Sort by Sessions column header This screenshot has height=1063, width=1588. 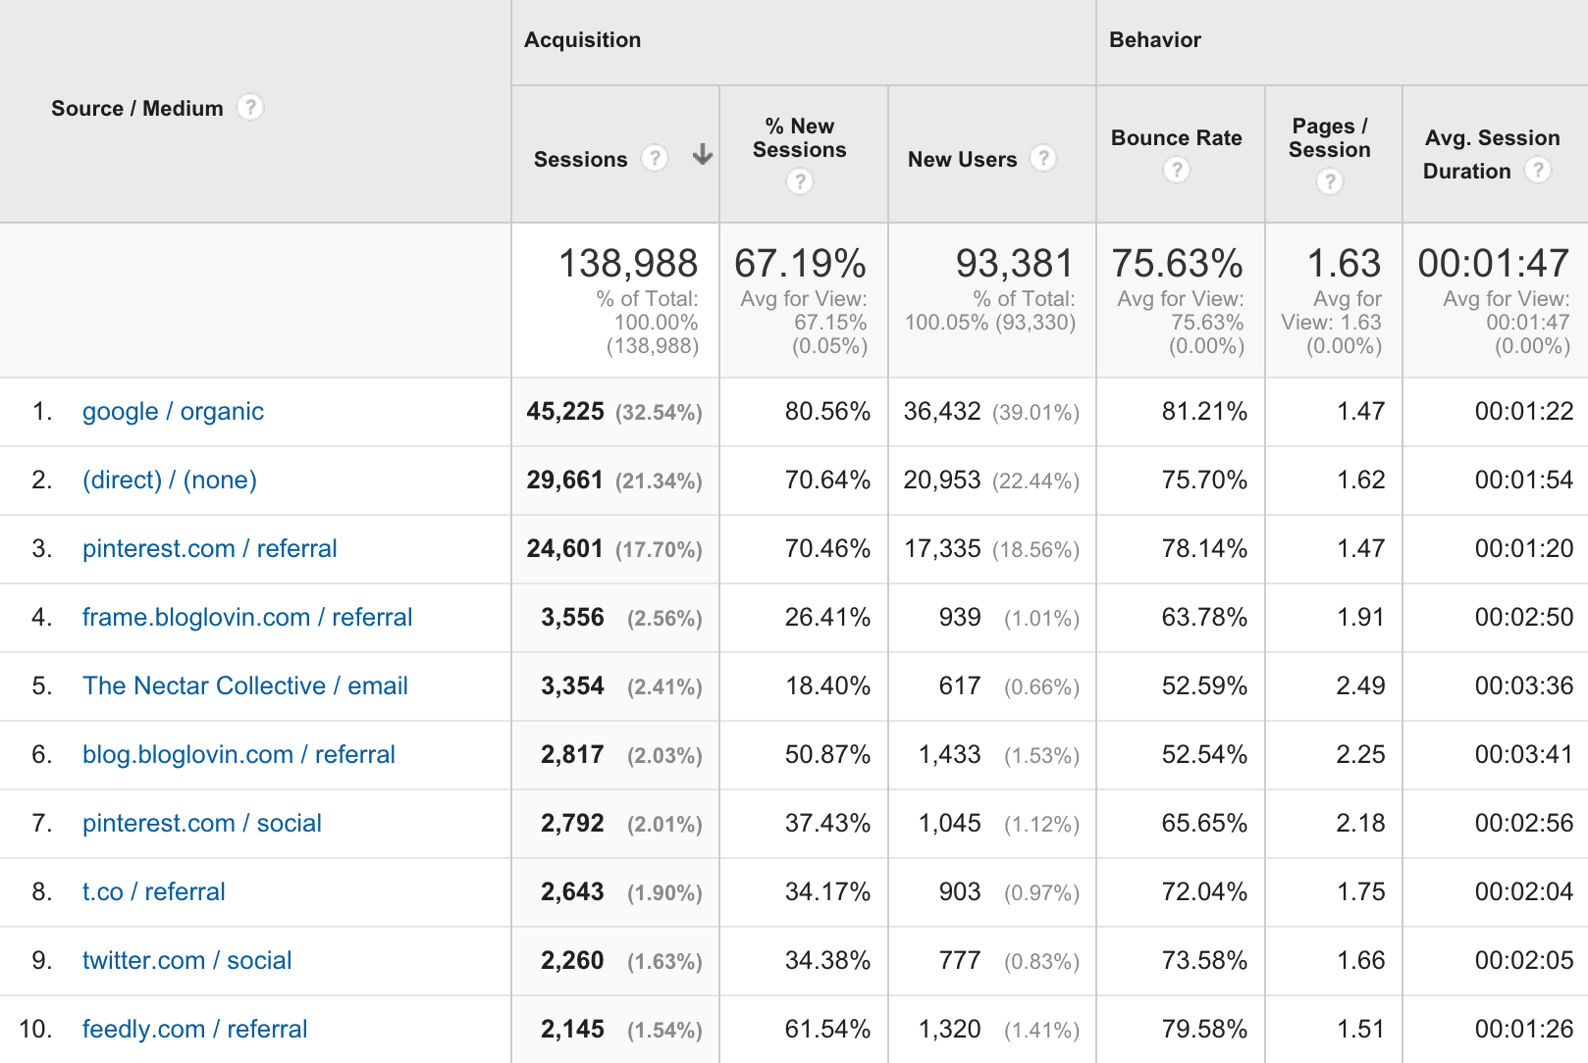click(x=580, y=159)
